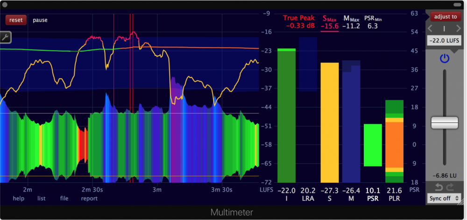Click the PSR Min 6.3 readout
This screenshot has width=467, height=220.
coord(372,22)
